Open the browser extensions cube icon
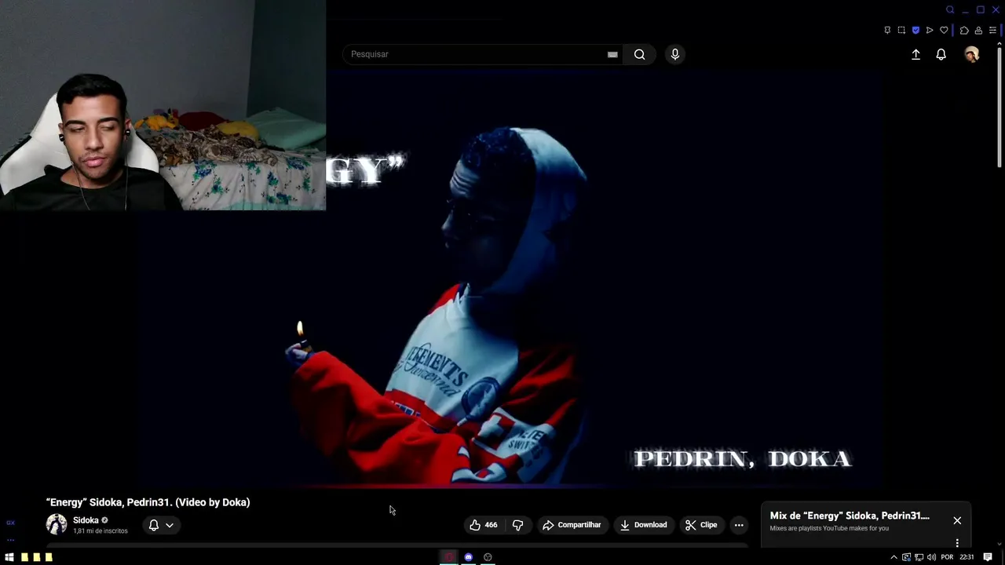Viewport: 1005px width, 565px height. (964, 31)
